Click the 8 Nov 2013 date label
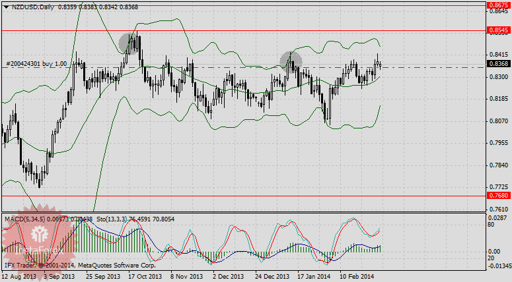 (186, 277)
